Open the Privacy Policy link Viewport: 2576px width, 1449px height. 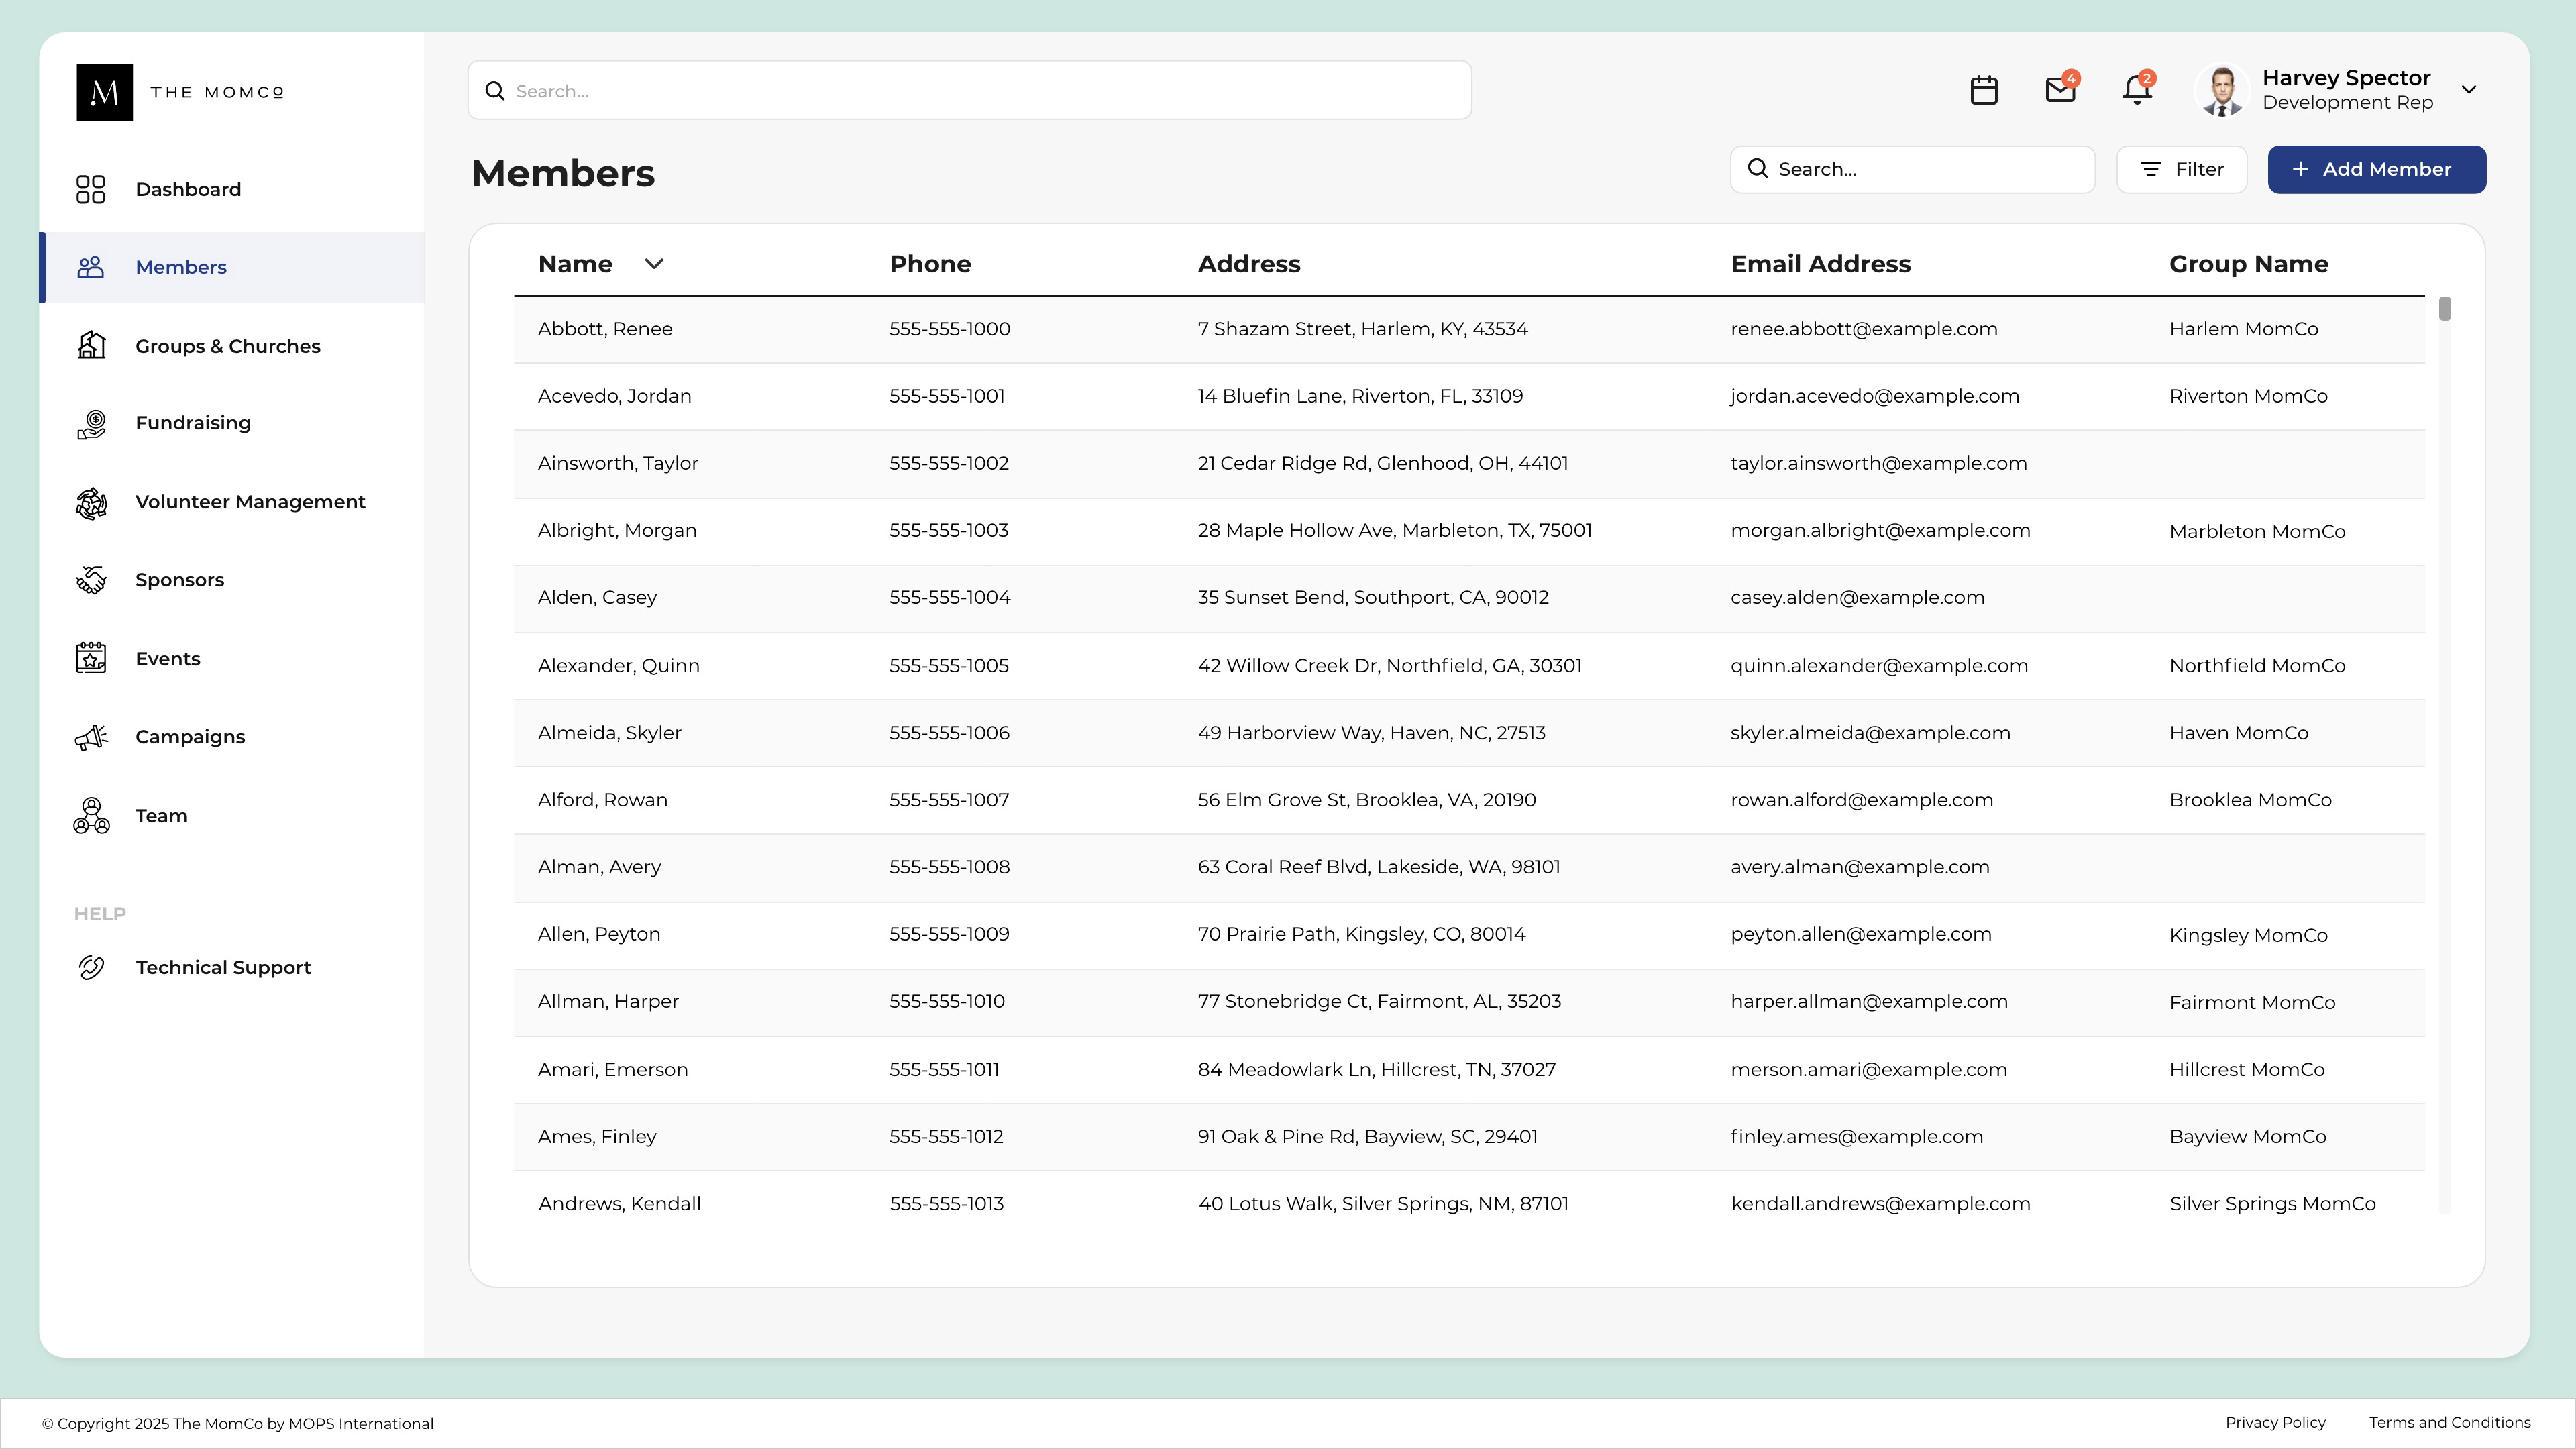[x=2275, y=1423]
